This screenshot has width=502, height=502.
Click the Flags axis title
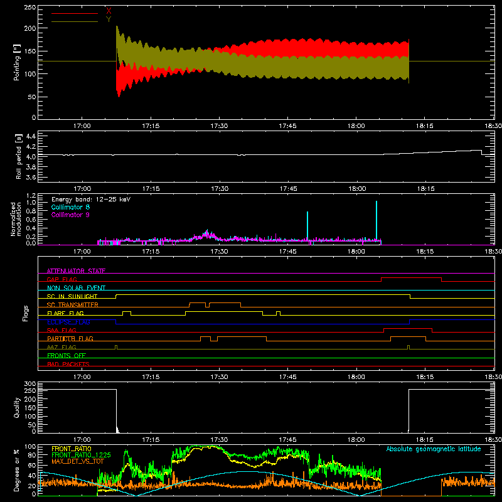26,313
